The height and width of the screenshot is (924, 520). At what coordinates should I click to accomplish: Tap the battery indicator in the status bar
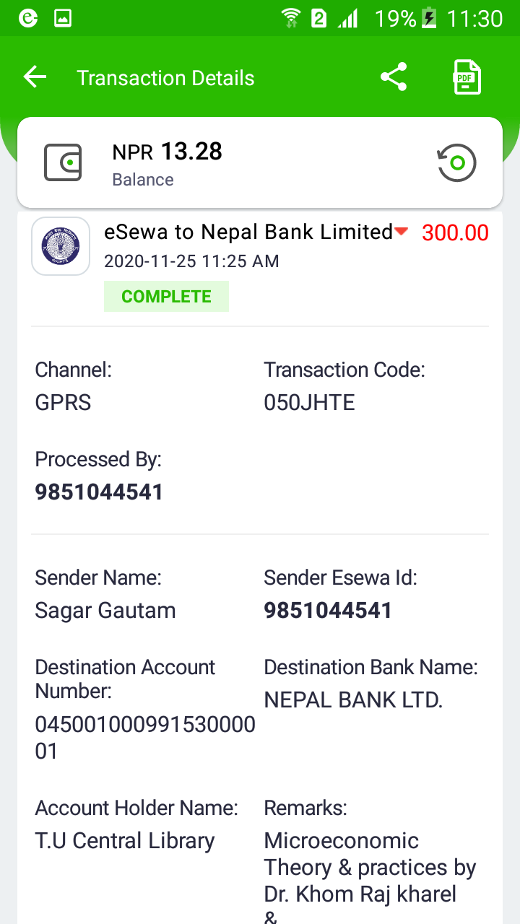429,18
